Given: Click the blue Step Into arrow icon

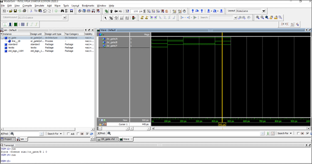Looking at the screenshot, I should pyautogui.click(x=193, y=11).
